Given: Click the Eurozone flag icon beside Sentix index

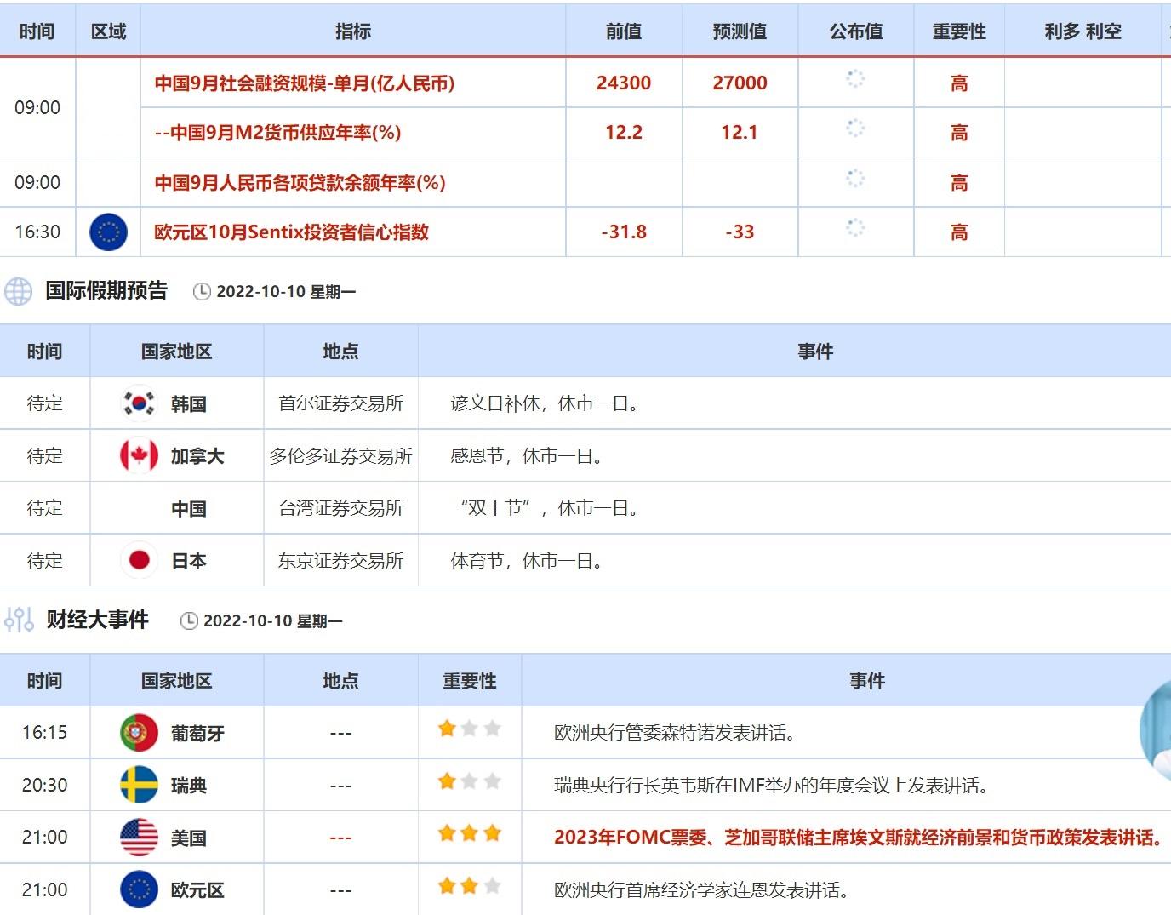Looking at the screenshot, I should tap(108, 232).
